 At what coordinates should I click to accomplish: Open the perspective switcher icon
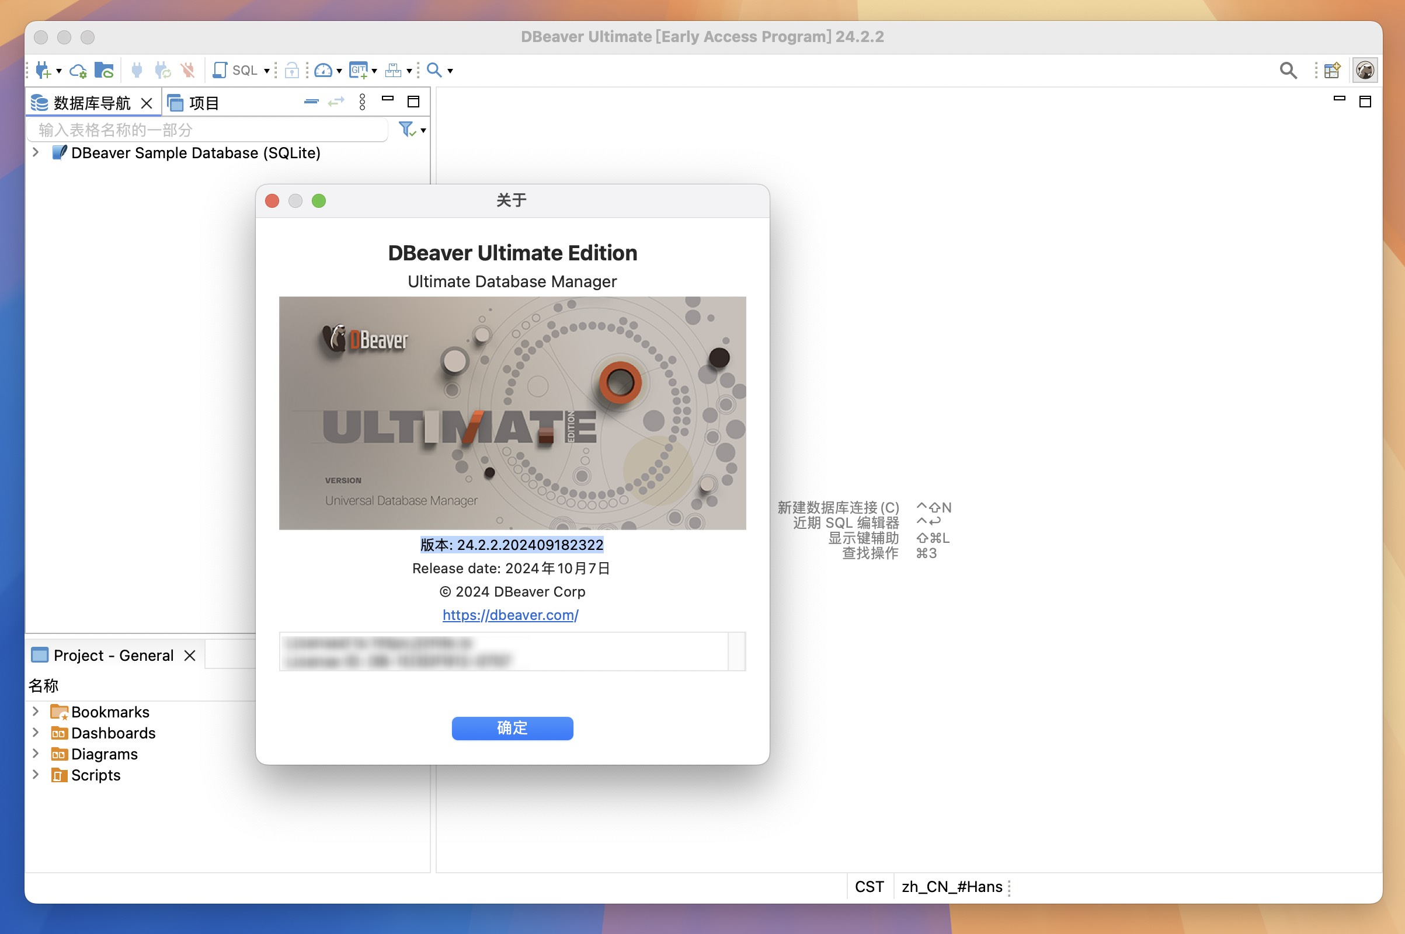click(x=1331, y=70)
